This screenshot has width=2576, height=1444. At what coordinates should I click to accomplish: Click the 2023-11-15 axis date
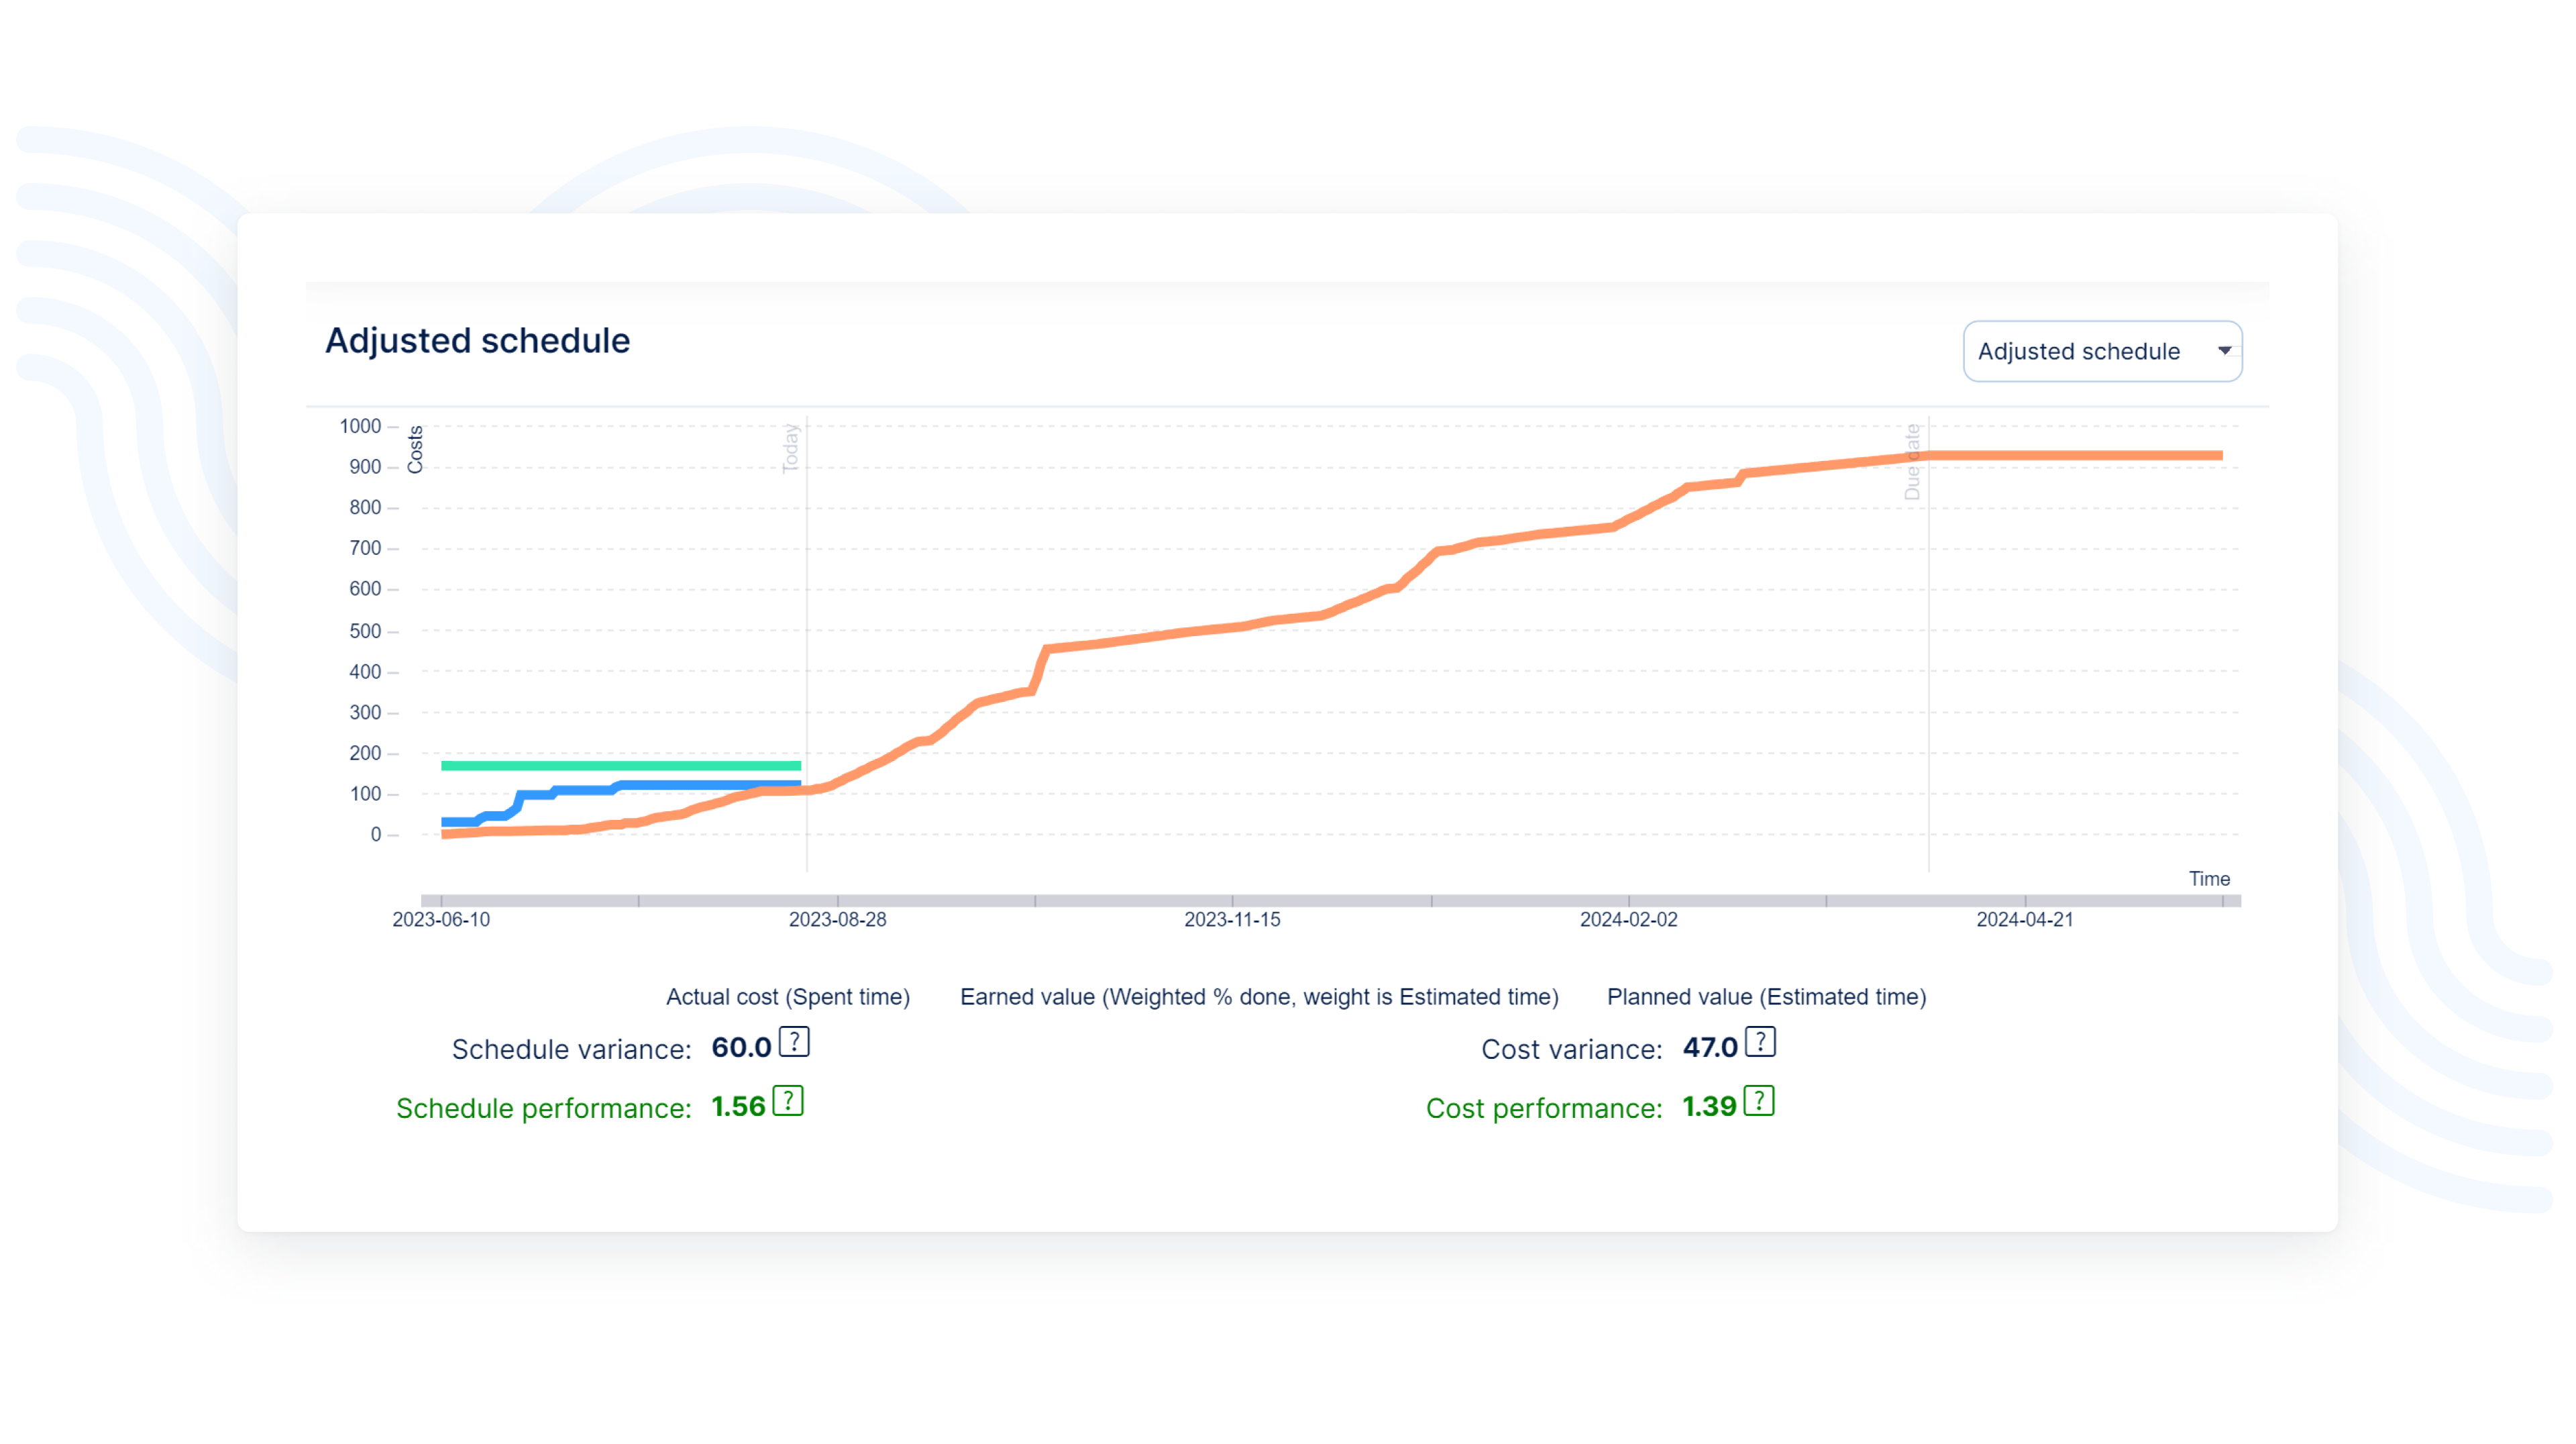(x=1232, y=920)
